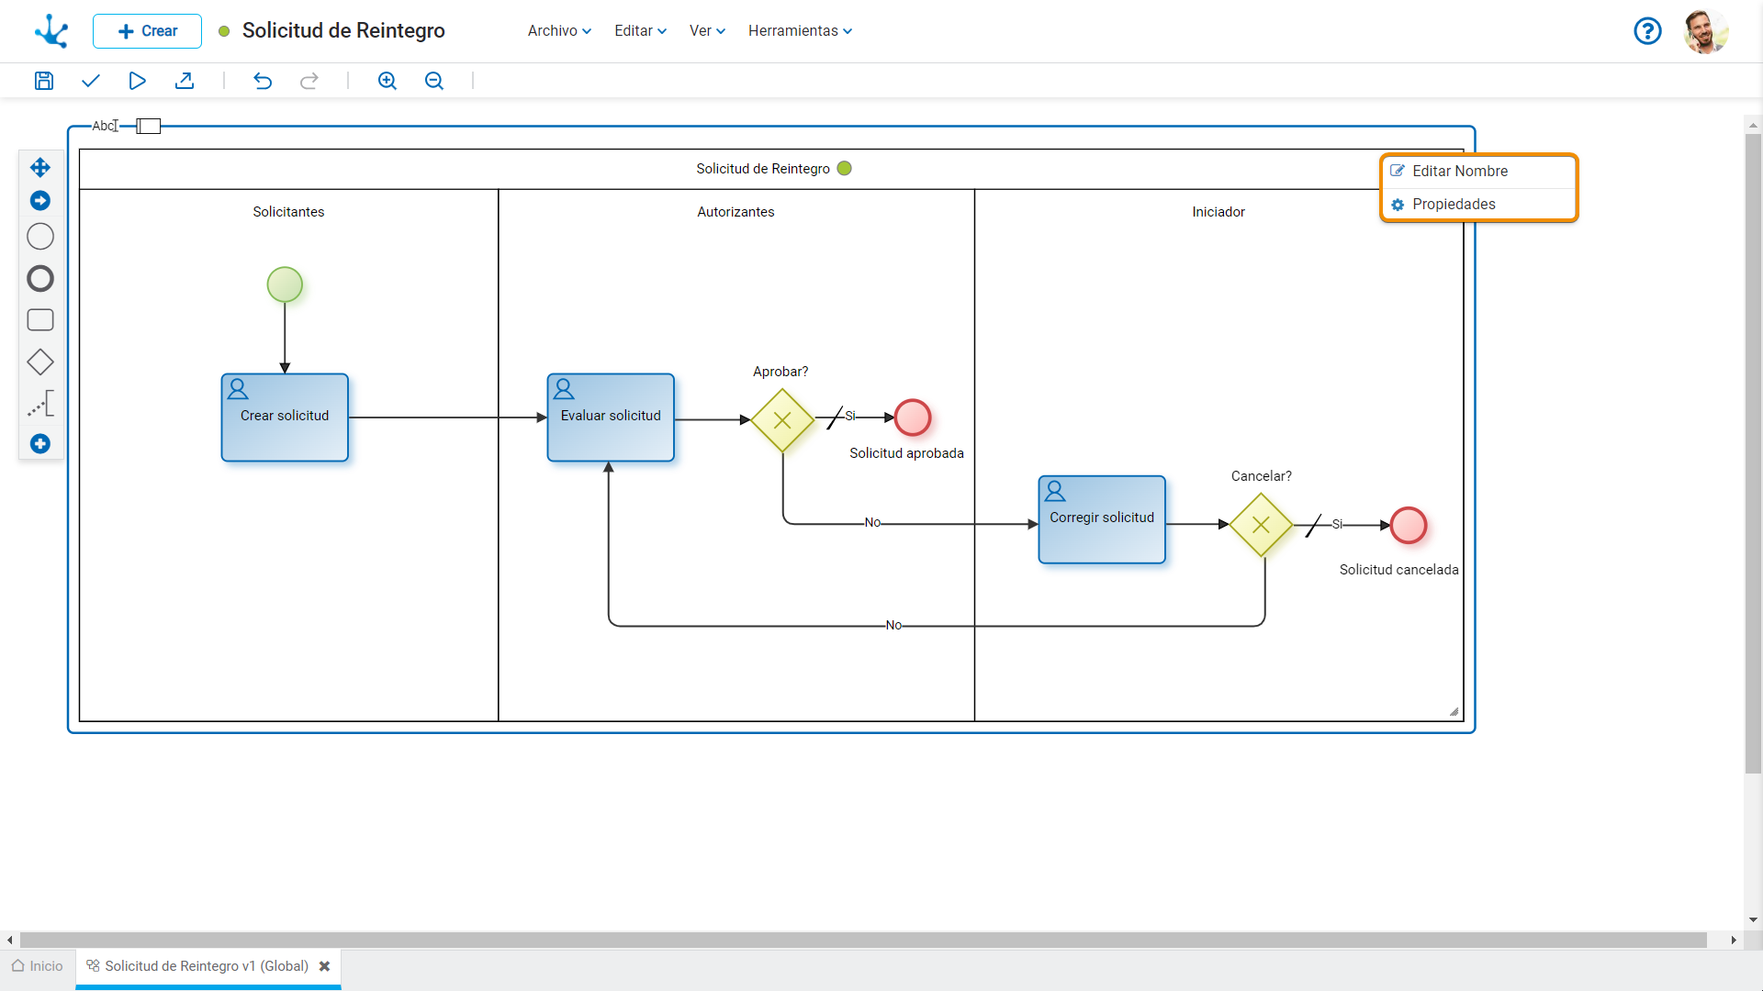
Task: Click the Validate checkmark icon
Action: click(90, 81)
